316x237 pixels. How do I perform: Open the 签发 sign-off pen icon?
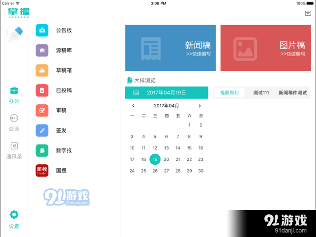click(42, 130)
